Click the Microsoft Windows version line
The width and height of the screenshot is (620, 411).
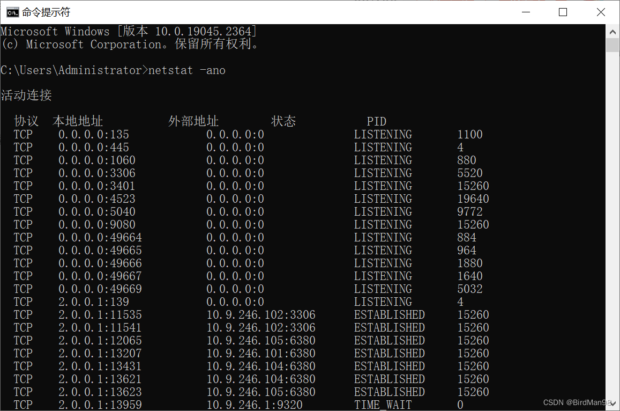point(129,31)
